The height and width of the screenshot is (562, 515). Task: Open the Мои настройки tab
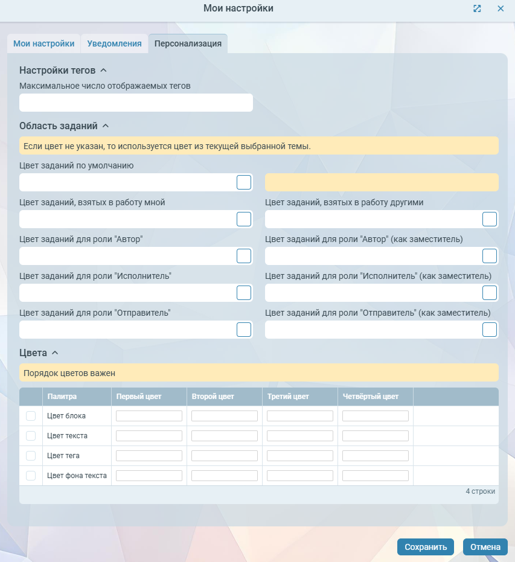tap(44, 43)
